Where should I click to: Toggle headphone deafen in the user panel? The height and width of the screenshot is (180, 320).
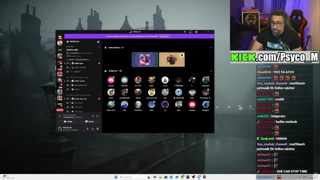click(x=92, y=129)
